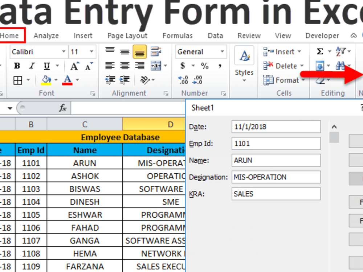Viewport: 363px width, 272px height.
Task: Open Number dialog launcher
Action: [223, 94]
